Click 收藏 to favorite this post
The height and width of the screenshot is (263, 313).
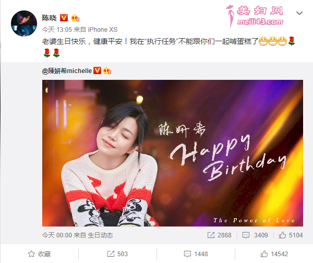click(39, 254)
